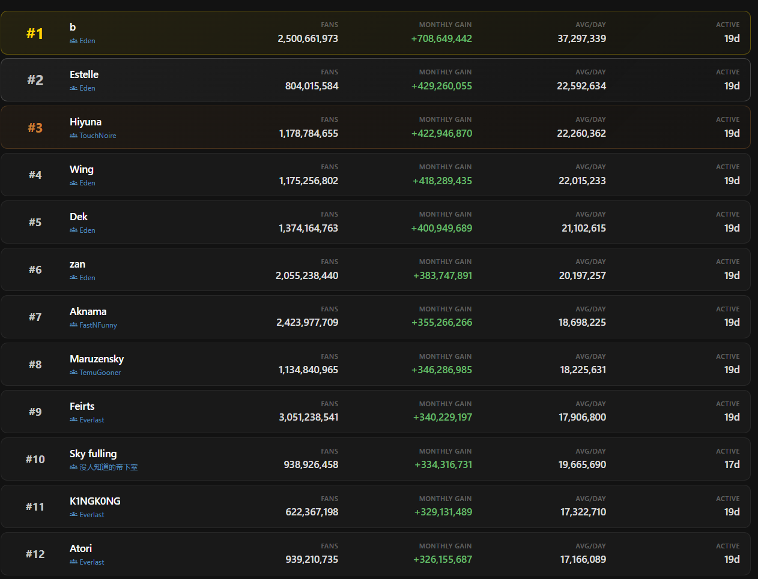The width and height of the screenshot is (758, 579).
Task: Open Everlast club link under Atori
Action: click(x=92, y=562)
